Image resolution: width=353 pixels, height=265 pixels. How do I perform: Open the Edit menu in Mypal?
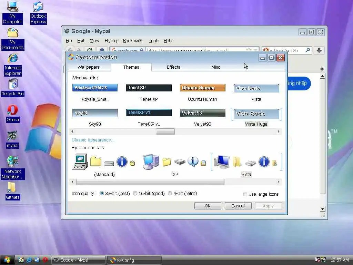tap(81, 41)
